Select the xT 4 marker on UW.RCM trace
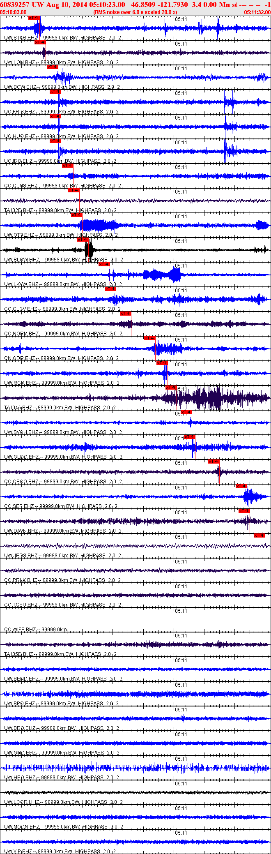 click(x=162, y=363)
